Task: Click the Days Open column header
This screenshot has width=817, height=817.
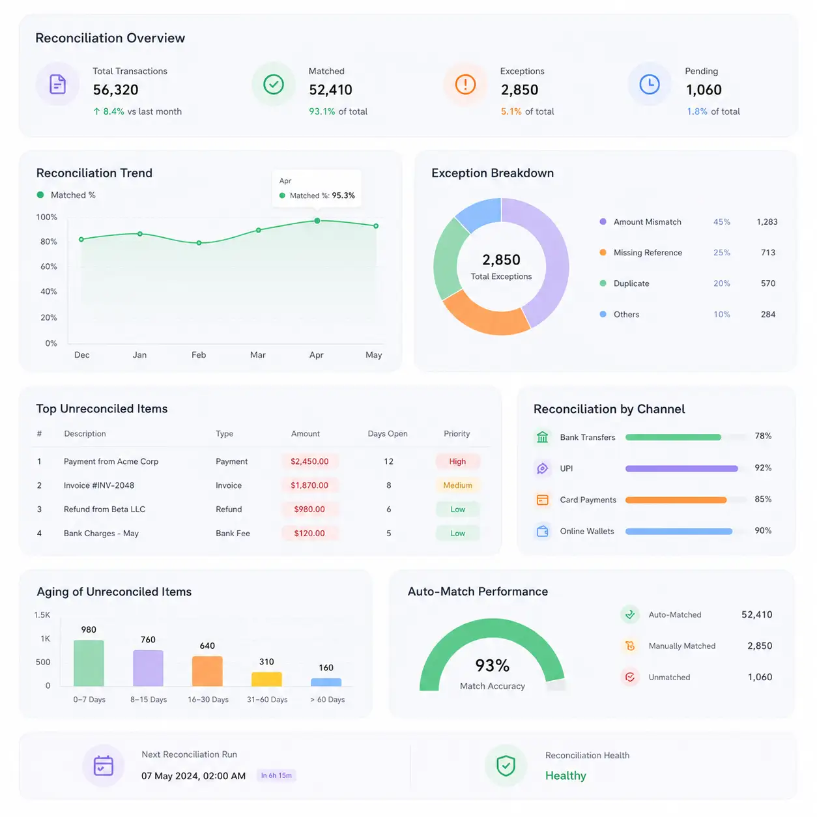Action: tap(388, 434)
